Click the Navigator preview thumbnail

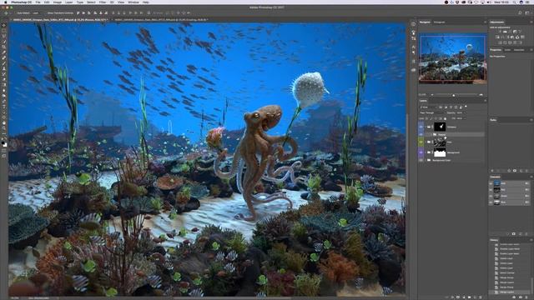coord(452,58)
